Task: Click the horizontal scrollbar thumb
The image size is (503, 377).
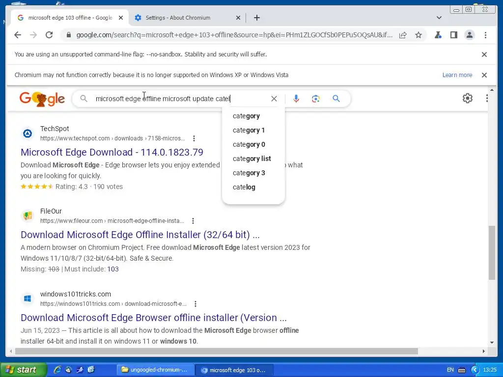Action: [217, 351]
